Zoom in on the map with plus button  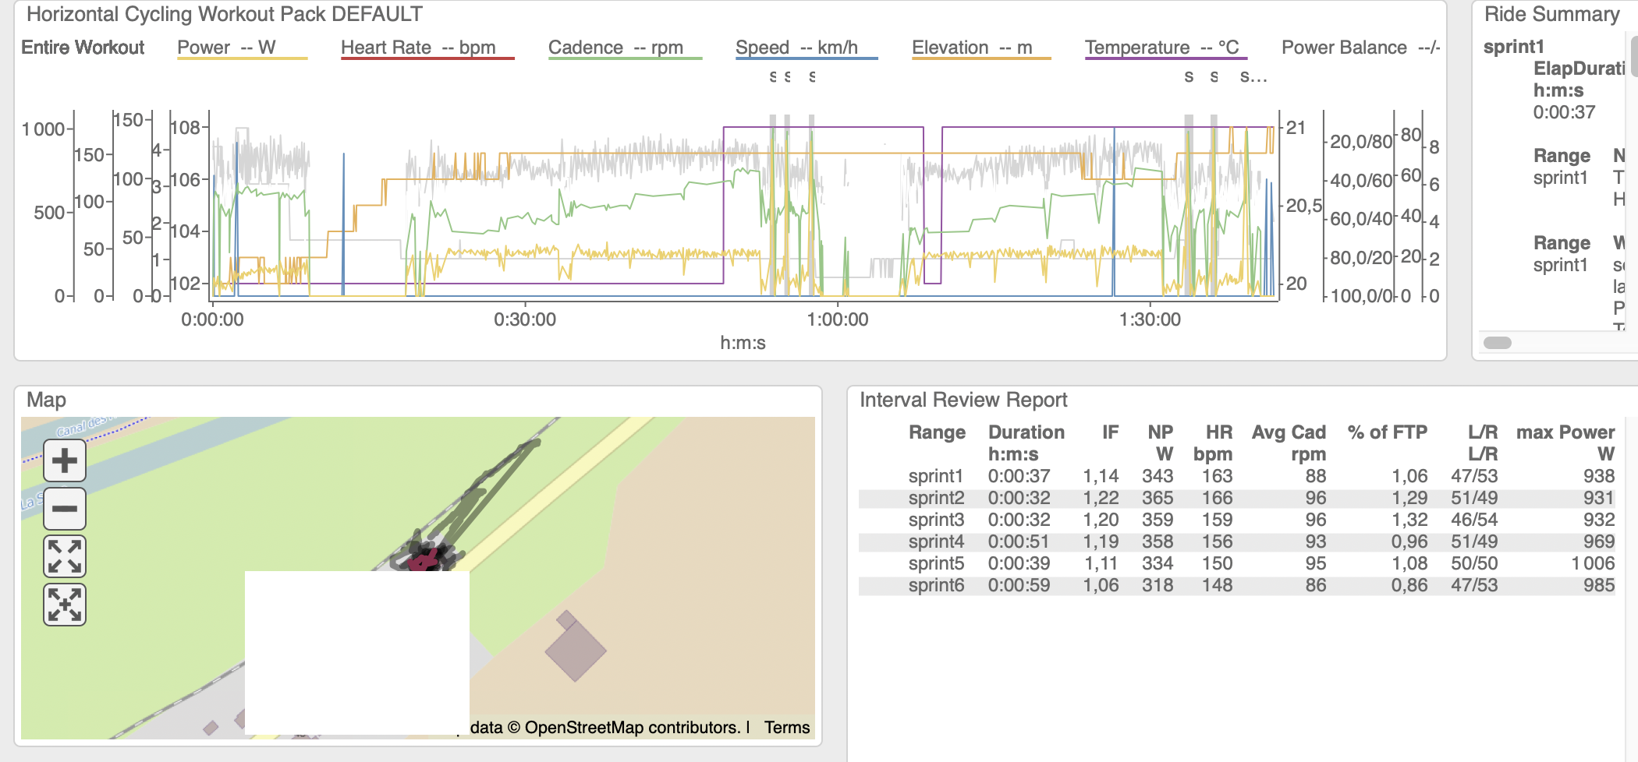[64, 461]
